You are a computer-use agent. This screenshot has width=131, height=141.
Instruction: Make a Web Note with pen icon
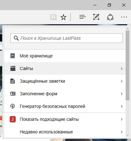(96, 17)
